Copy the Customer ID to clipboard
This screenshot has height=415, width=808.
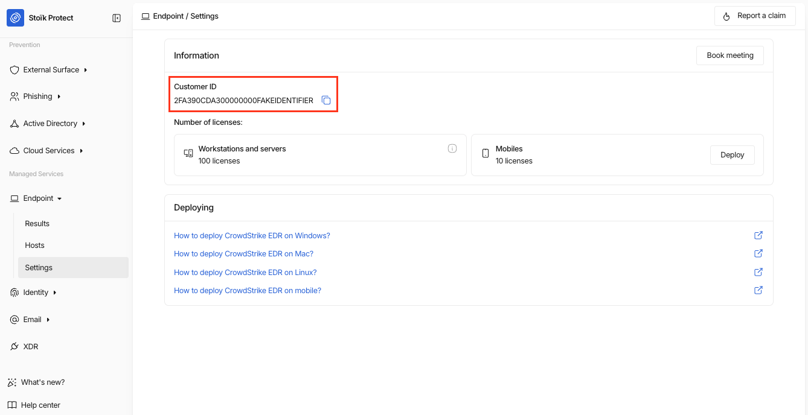point(326,101)
